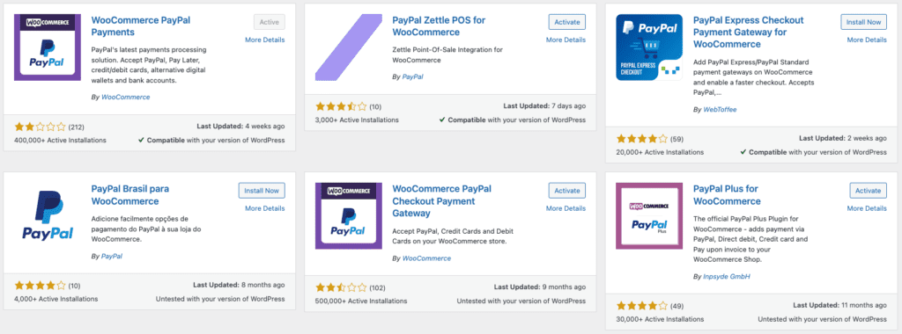Open More Details for PayPal Zettle POS
This screenshot has height=334, width=902.
[566, 40]
